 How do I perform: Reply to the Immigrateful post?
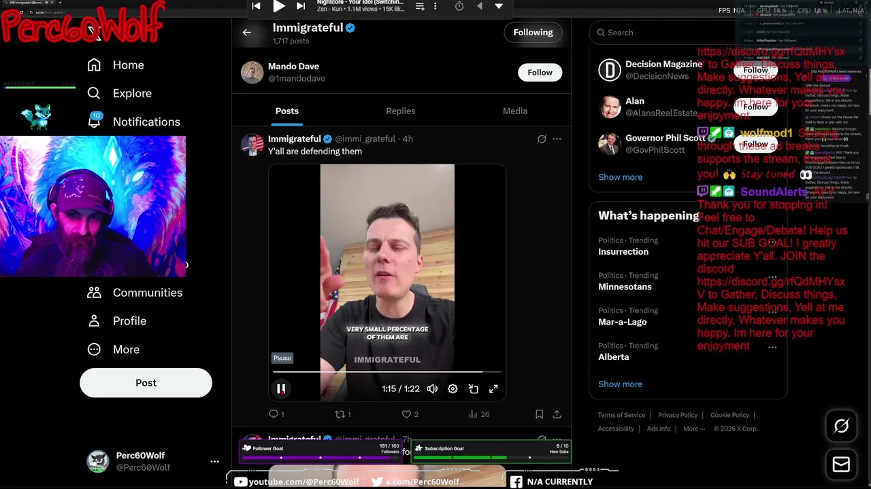pos(276,414)
